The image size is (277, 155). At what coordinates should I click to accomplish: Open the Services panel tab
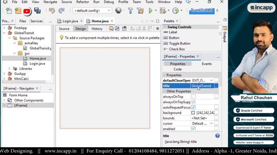coord(36,21)
